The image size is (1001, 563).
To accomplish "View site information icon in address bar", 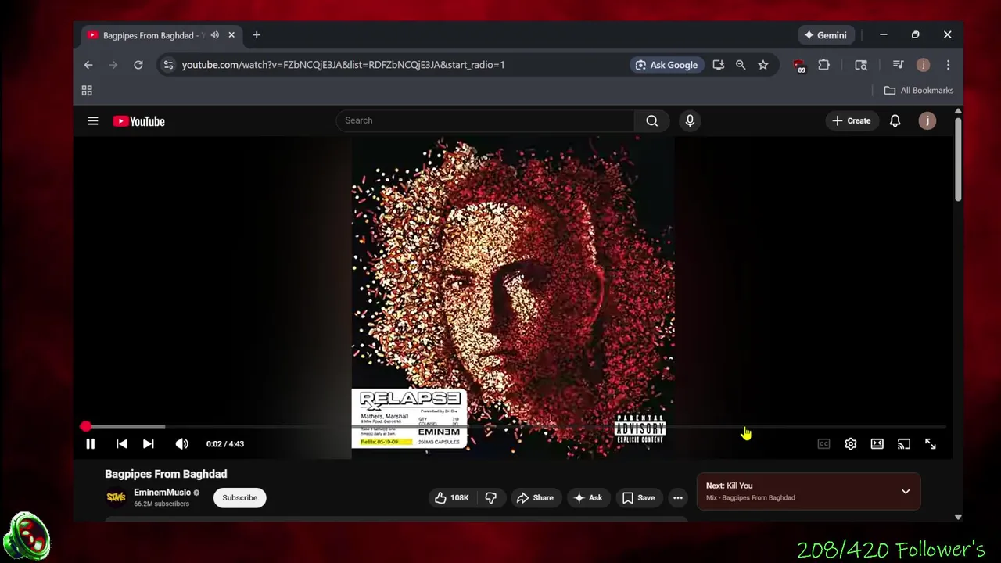I will coord(168,65).
